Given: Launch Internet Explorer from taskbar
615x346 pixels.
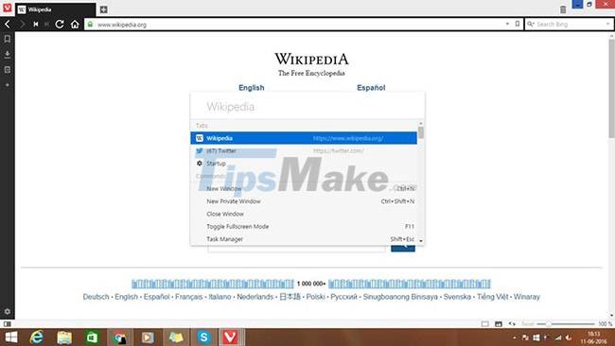Looking at the screenshot, I should 37,337.
